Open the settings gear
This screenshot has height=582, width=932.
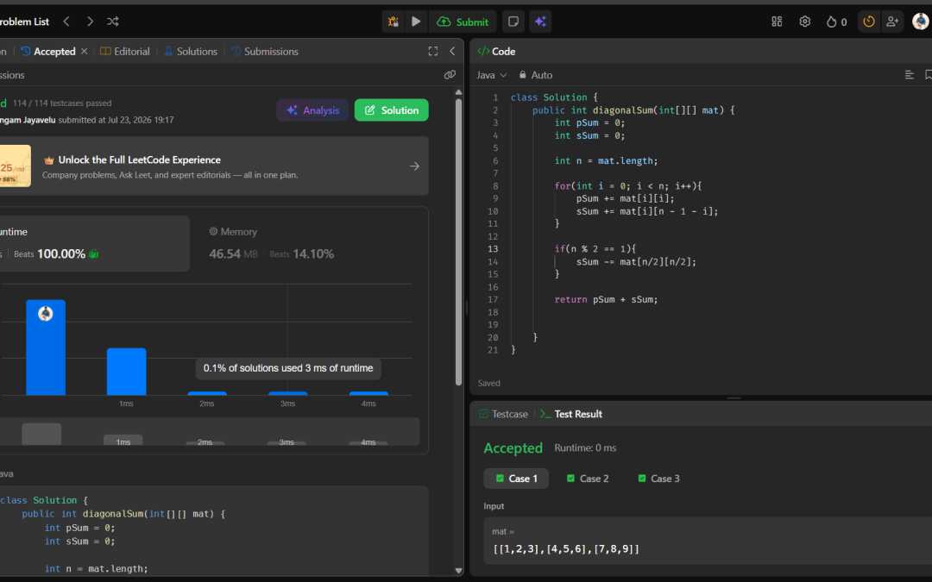[x=805, y=22]
